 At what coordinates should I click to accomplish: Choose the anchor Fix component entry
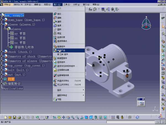[x=69, y=33]
